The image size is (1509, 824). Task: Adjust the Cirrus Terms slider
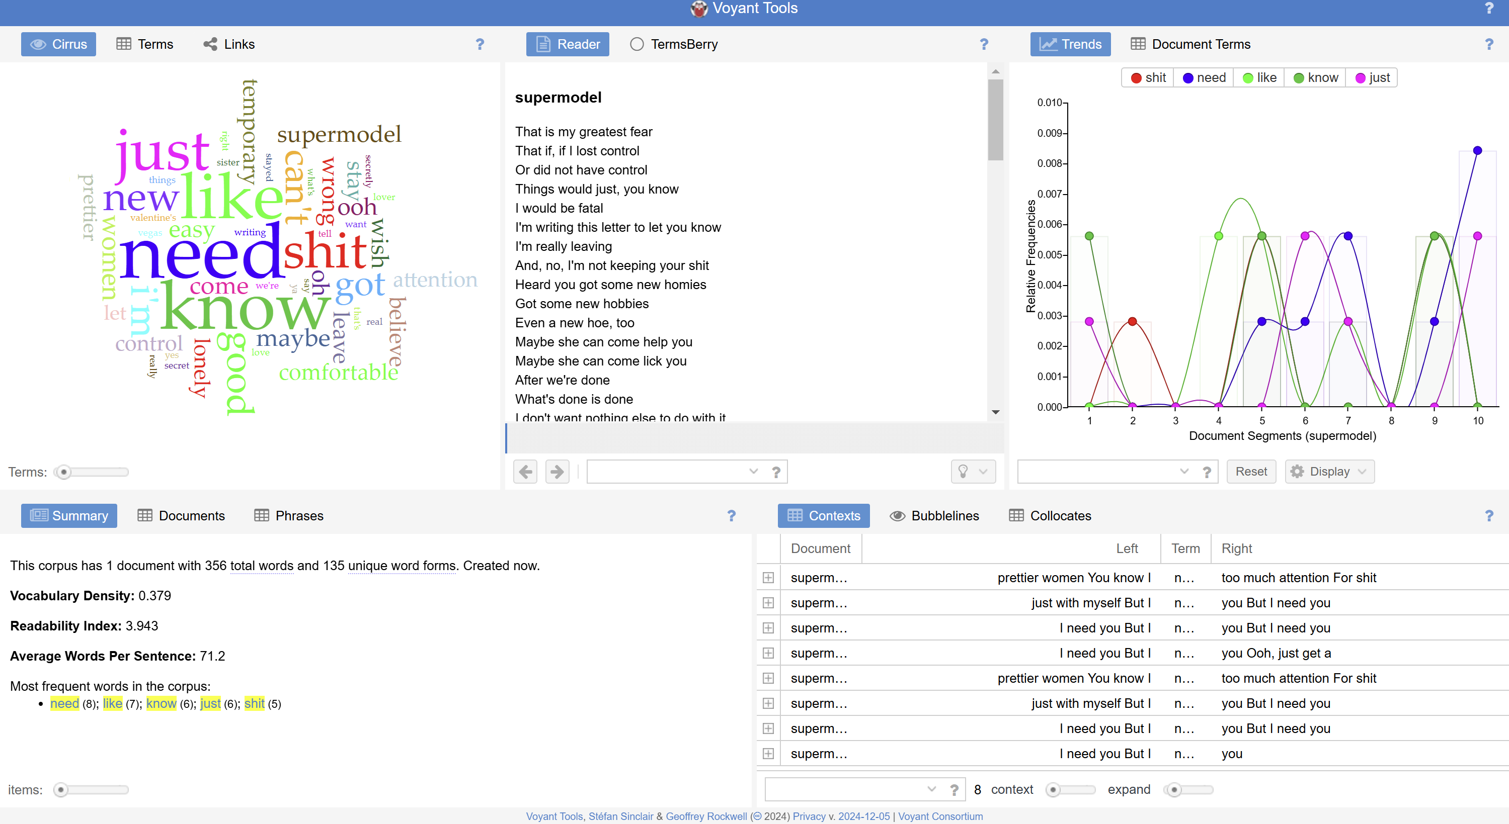64,472
